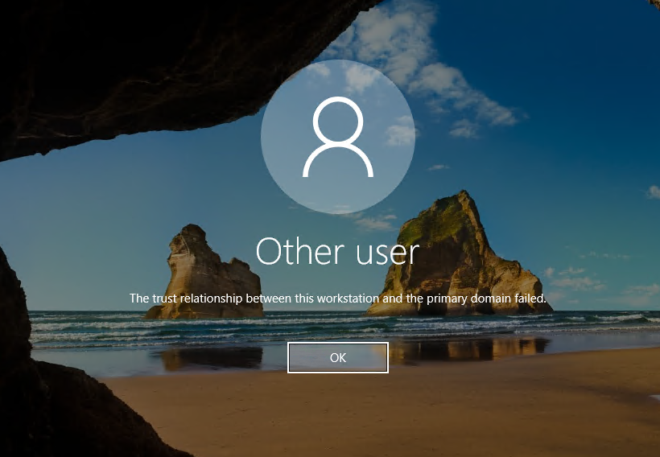This screenshot has height=457, width=660.
Task: Click the trust relationship error message
Action: click(x=338, y=298)
